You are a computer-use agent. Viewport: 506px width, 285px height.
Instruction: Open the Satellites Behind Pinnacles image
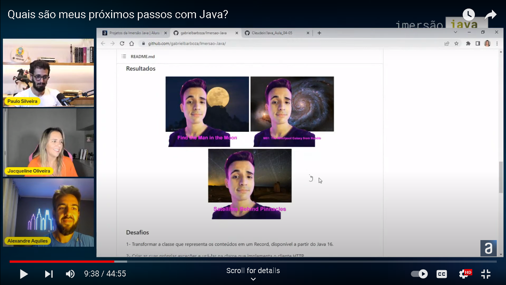[250, 184]
